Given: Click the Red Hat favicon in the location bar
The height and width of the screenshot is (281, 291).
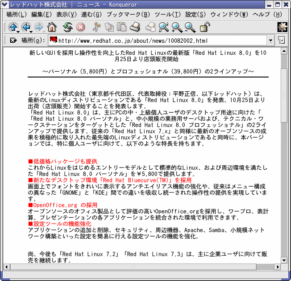Looking at the screenshot, I should (54, 40).
